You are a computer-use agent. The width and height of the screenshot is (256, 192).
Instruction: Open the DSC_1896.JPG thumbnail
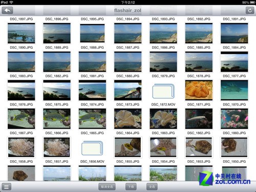click(x=57, y=33)
